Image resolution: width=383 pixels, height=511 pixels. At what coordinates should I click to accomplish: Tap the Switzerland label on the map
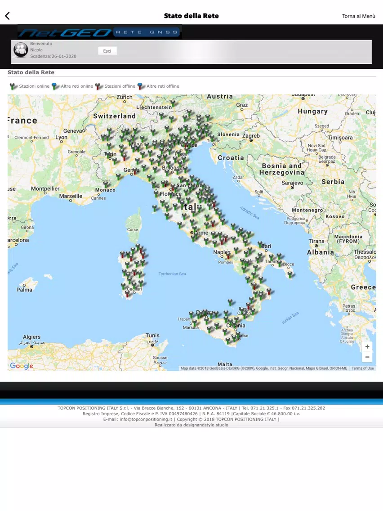tap(114, 116)
